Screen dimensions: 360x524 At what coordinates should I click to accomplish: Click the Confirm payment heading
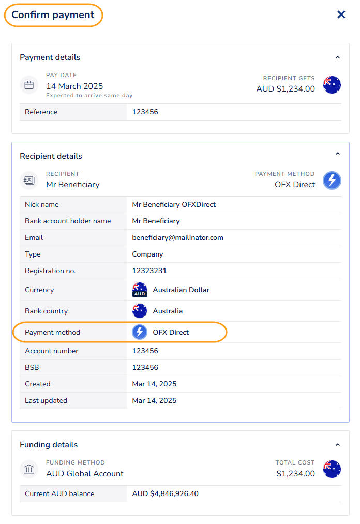(53, 15)
